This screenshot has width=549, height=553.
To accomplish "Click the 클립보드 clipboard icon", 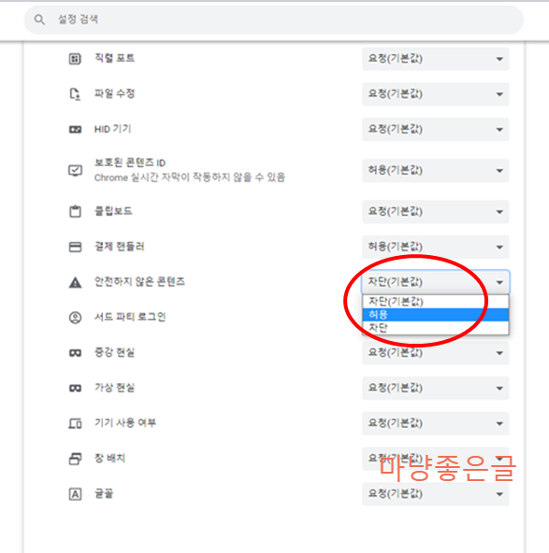I will [75, 212].
